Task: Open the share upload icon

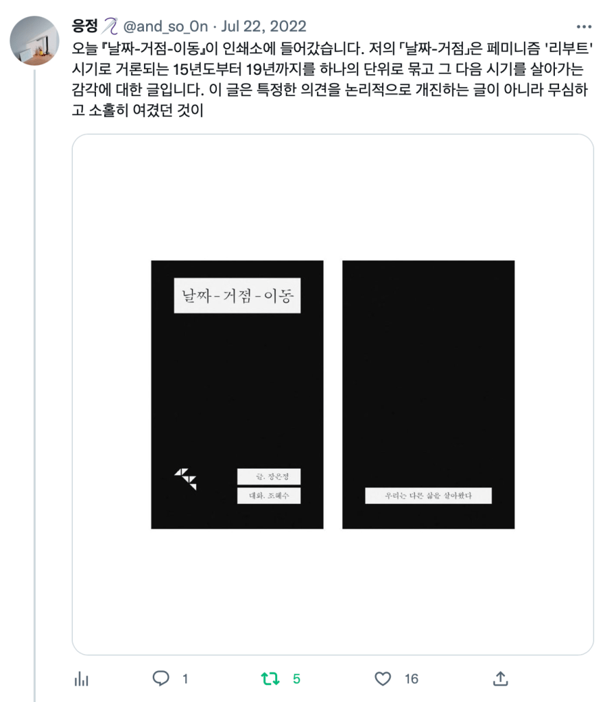Action: [x=500, y=679]
